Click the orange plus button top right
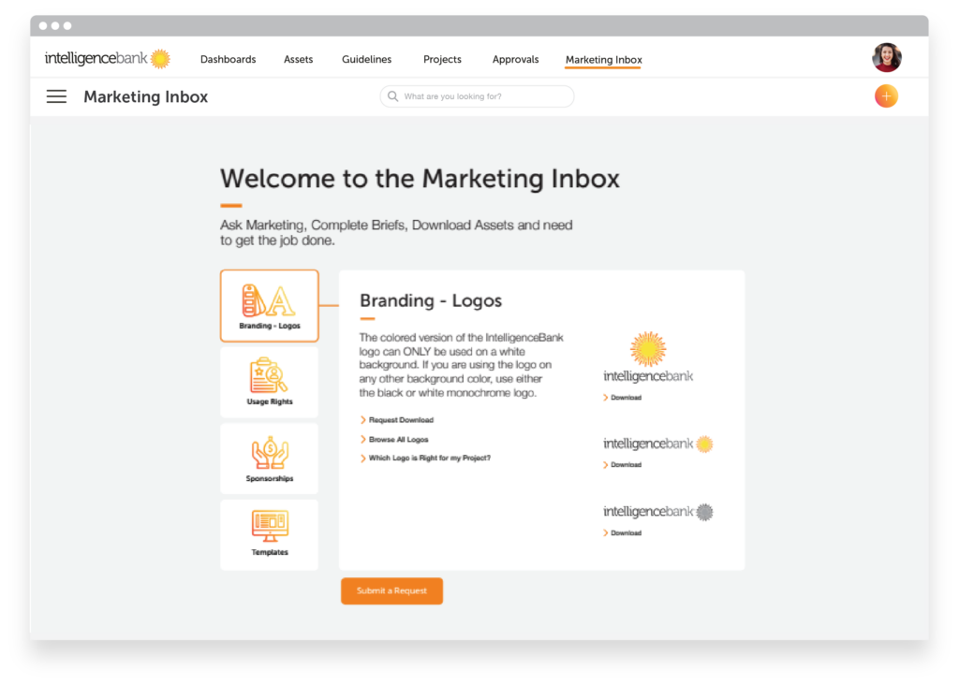The height and width of the screenshot is (685, 959). 885,95
